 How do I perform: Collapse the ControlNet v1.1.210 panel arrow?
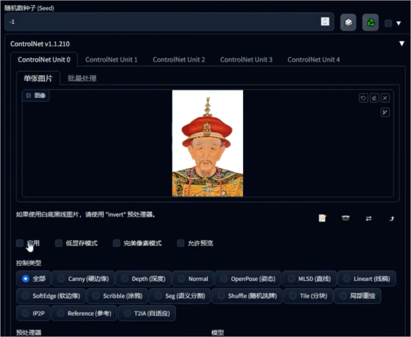pos(401,43)
